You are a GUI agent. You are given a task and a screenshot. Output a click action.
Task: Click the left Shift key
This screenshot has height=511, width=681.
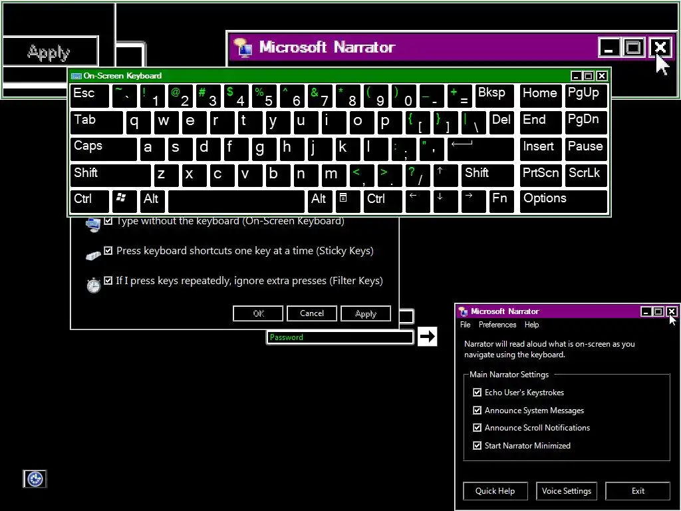[x=110, y=175]
